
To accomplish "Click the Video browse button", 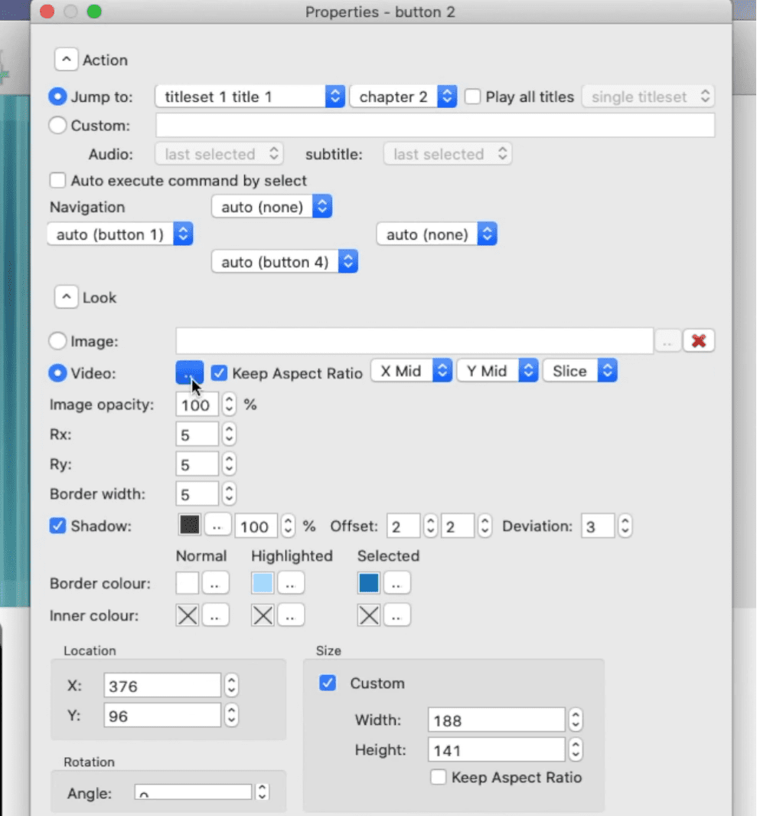I will pyautogui.click(x=189, y=372).
